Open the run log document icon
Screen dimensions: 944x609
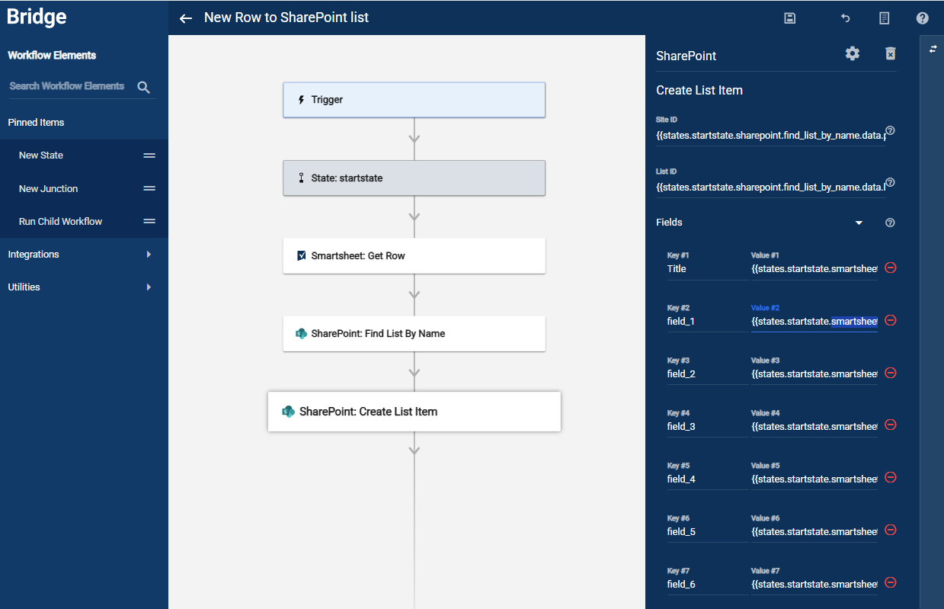click(885, 18)
